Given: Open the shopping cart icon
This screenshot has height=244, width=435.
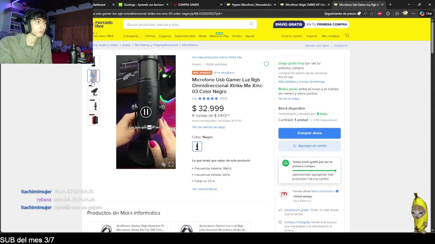Looking at the screenshot, I should coord(347,35).
